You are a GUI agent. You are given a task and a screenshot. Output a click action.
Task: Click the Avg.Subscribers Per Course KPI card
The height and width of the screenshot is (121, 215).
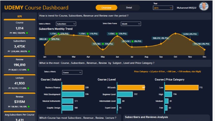tap(20, 116)
